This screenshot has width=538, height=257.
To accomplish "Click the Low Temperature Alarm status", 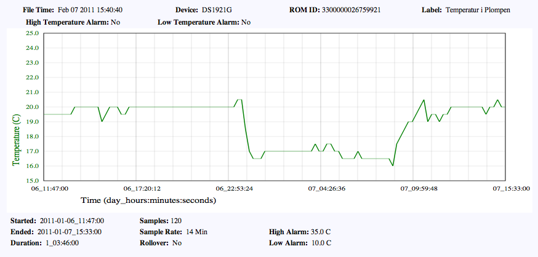I will 246,22.
